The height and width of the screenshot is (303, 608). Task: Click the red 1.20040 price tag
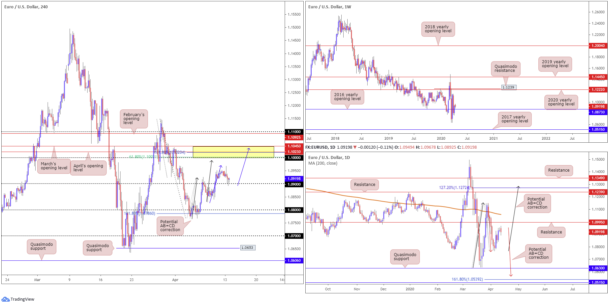click(598, 46)
